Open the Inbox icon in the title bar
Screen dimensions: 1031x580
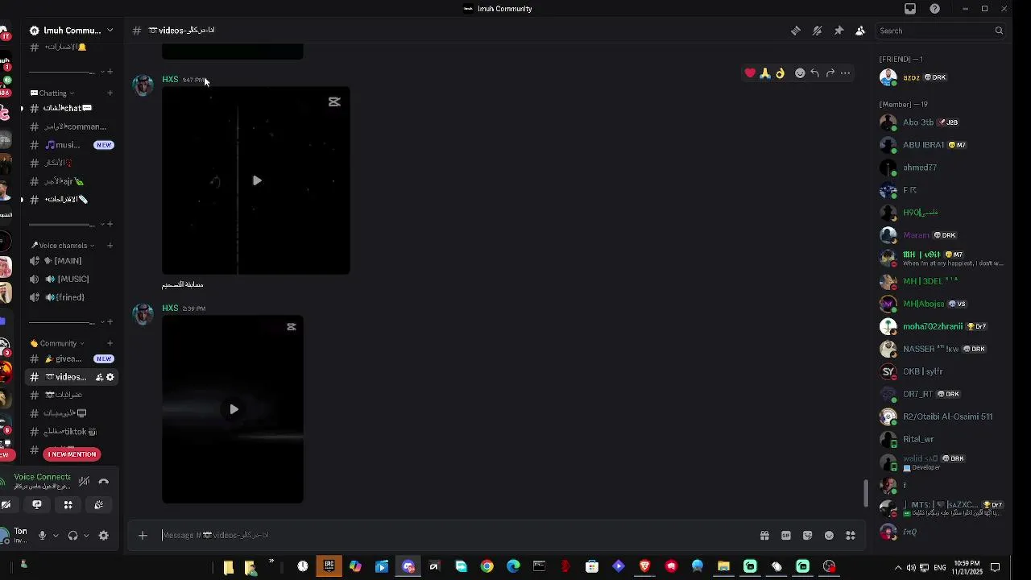(910, 9)
